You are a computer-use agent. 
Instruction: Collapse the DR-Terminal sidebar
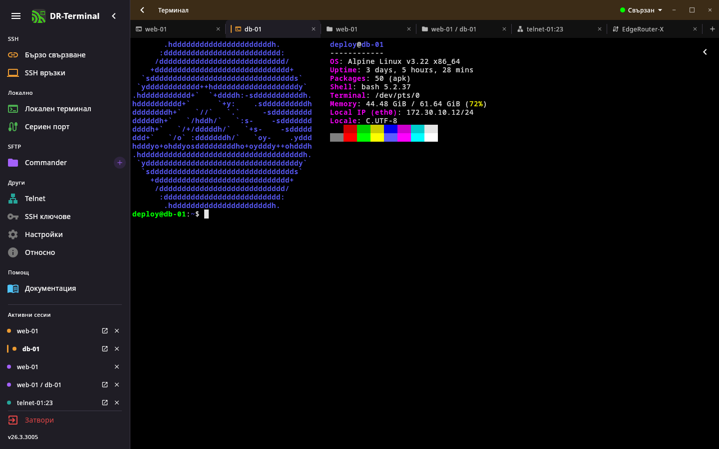click(114, 16)
